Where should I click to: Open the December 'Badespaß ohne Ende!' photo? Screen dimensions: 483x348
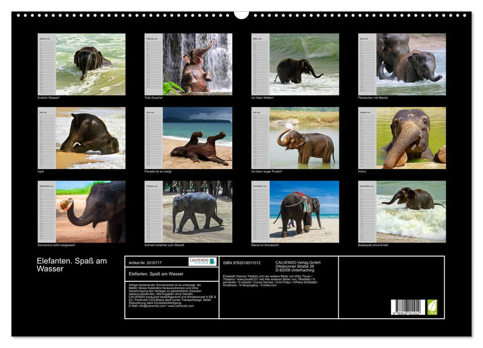[411, 211]
